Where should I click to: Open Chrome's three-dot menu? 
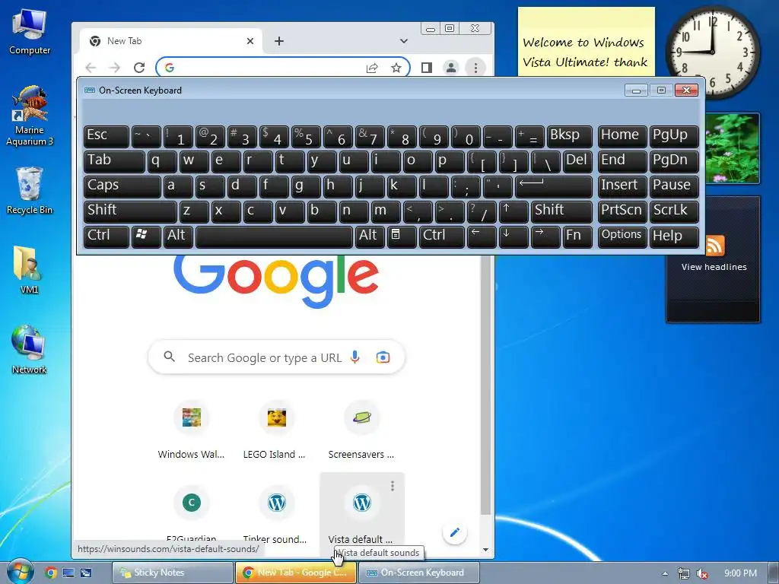coord(475,68)
